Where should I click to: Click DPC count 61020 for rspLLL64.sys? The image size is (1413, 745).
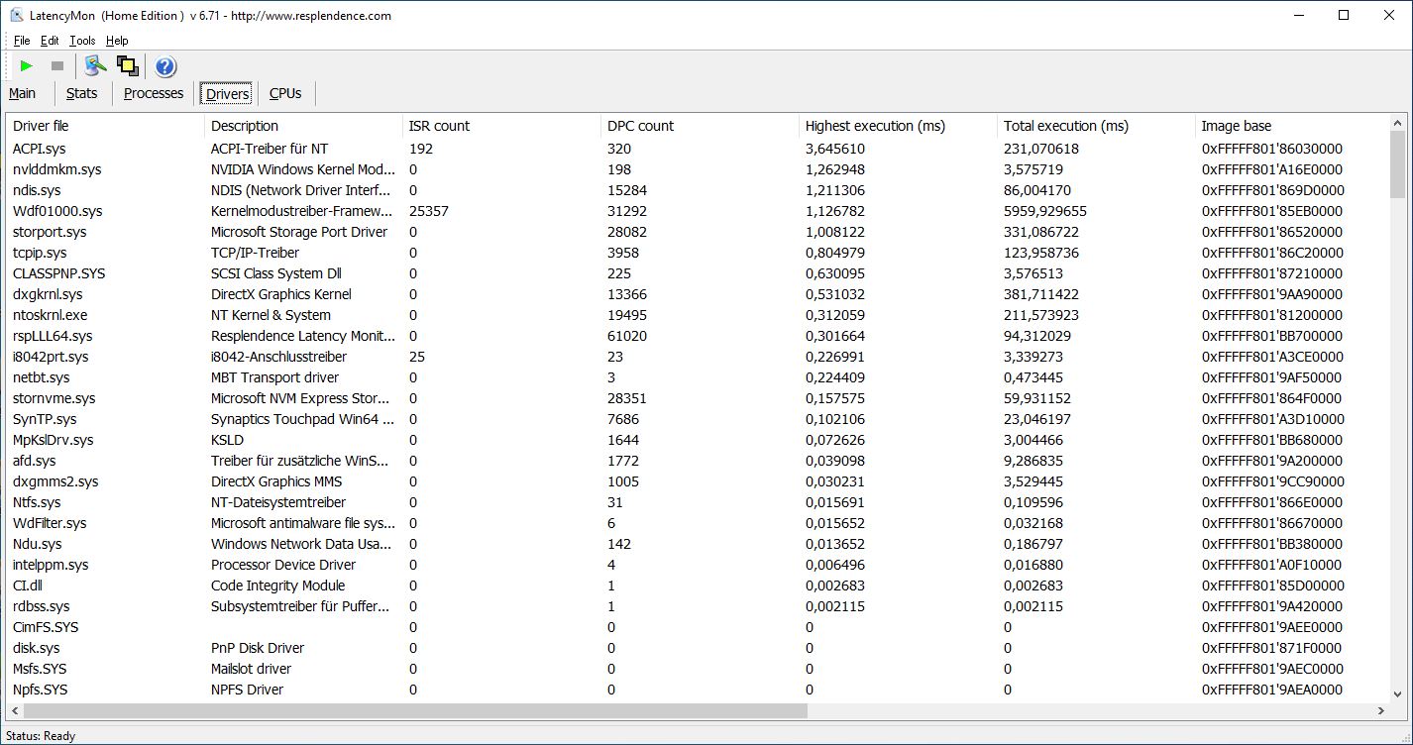pos(627,336)
